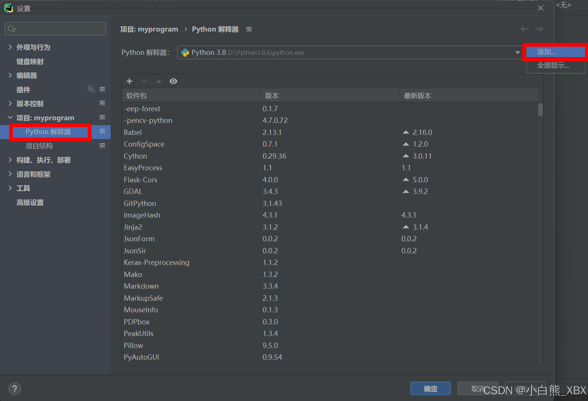Close the settings dialog
The width and height of the screenshot is (588, 401).
[541, 8]
